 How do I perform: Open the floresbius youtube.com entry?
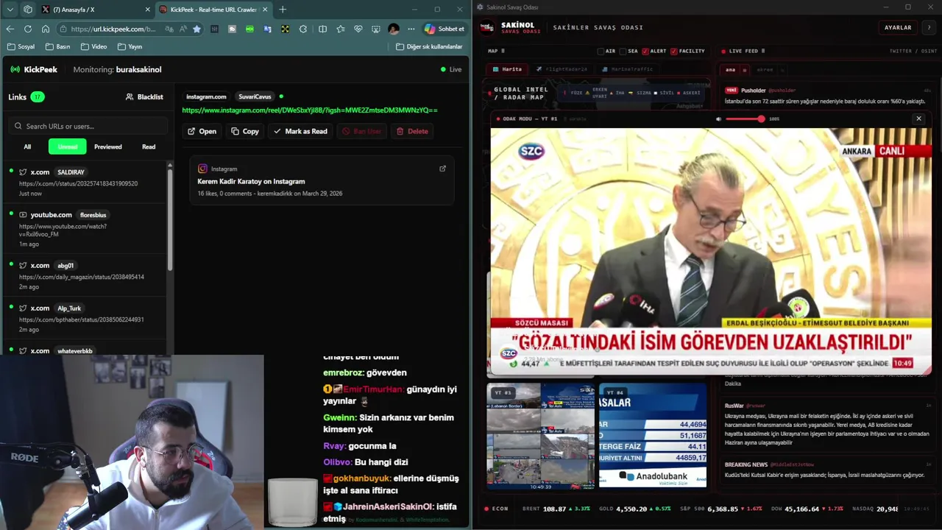(x=85, y=229)
